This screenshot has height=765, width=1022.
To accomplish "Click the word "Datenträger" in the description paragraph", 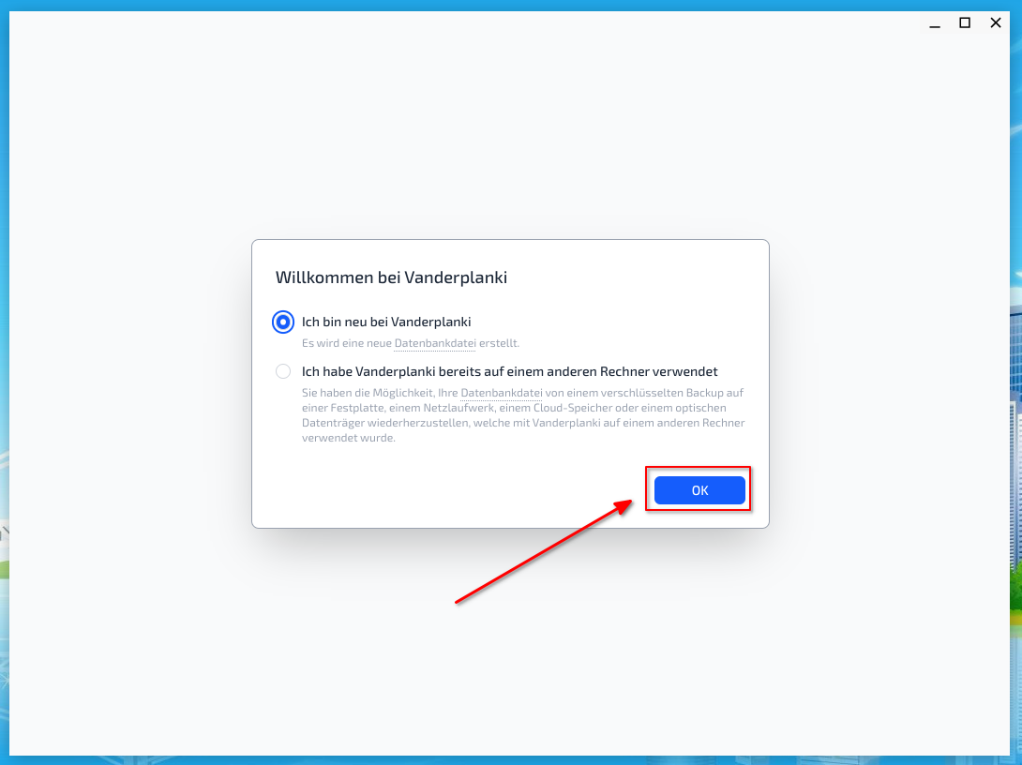I will point(333,422).
